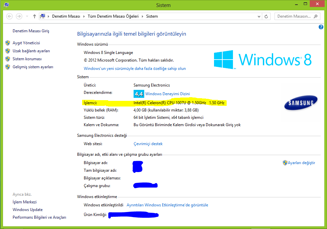This screenshot has width=327, height=229.
Task: Click the shield icon beside Gelişmiş sistem ayarları
Action: (8, 67)
